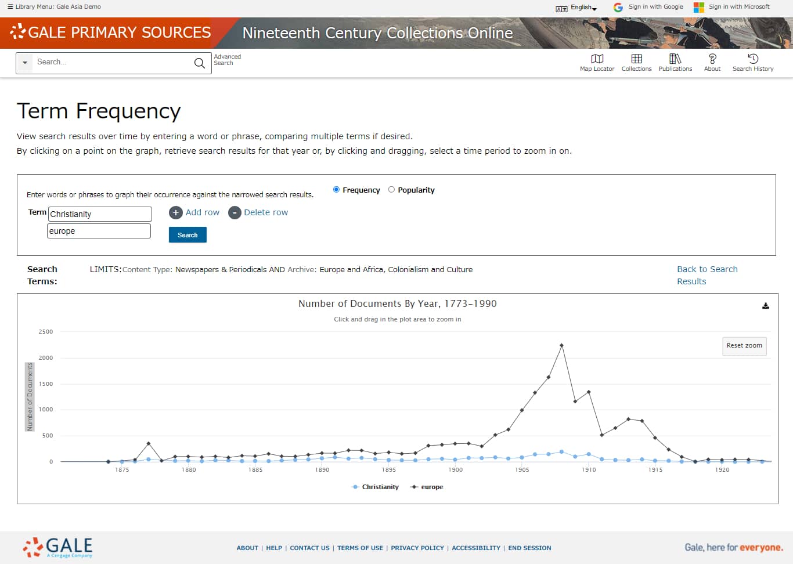Click the europe data point at 1913
This screenshot has height=564, width=793.
[x=628, y=419]
